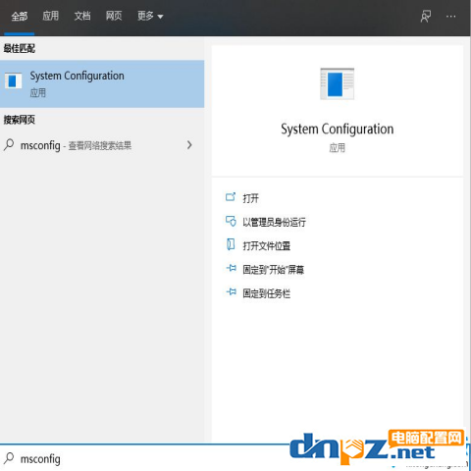Screen dimensions: 471x471
Task: Select 以管理员身份运行 option
Action: [274, 222]
